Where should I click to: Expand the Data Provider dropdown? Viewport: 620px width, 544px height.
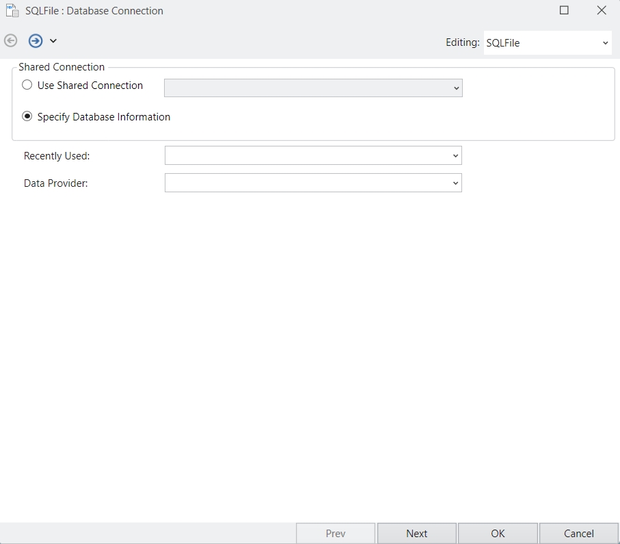(455, 183)
